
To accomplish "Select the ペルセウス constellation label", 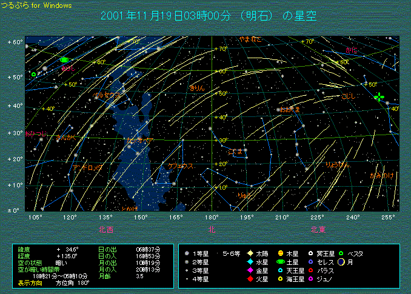I will click(107, 95).
